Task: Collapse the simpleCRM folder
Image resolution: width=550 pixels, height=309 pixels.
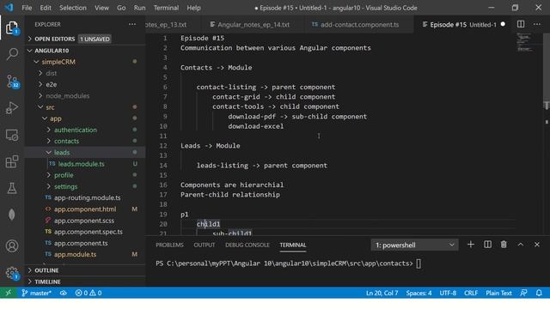Action: pyautogui.click(x=85, y=62)
